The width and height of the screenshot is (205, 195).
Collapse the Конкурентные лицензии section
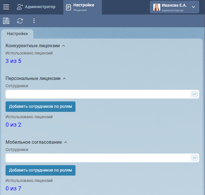(x=64, y=46)
